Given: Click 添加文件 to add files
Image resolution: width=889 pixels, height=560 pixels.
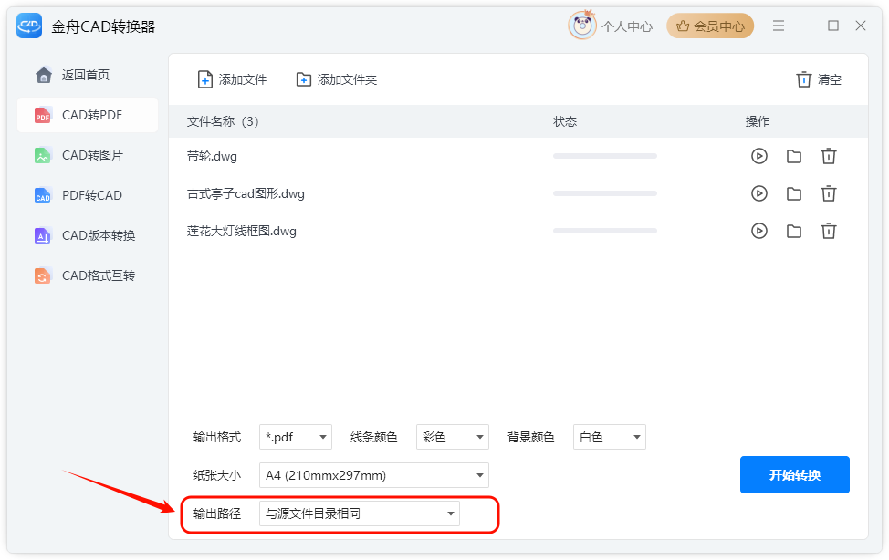Looking at the screenshot, I should click(232, 80).
